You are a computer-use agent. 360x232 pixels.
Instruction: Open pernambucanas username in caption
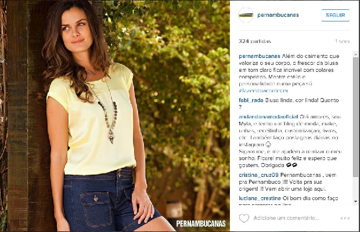pyautogui.click(x=260, y=56)
